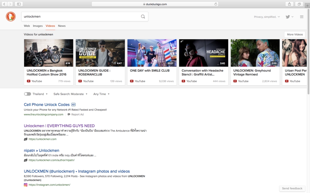Image resolution: width=310 pixels, height=193 pixels.
Task: Click YouTube icon under ROSEMANCLUB video
Action: click(x=80, y=81)
